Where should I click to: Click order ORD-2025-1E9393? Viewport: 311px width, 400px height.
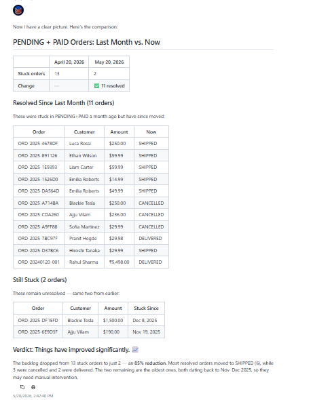[37, 167]
